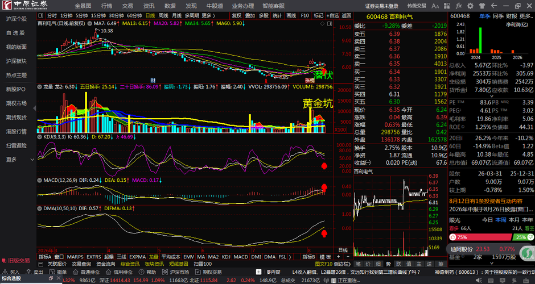Viewport: 535px width, 284px height.
Task: Click the tall green 2024 profit bar
Action: tap(480, 40)
